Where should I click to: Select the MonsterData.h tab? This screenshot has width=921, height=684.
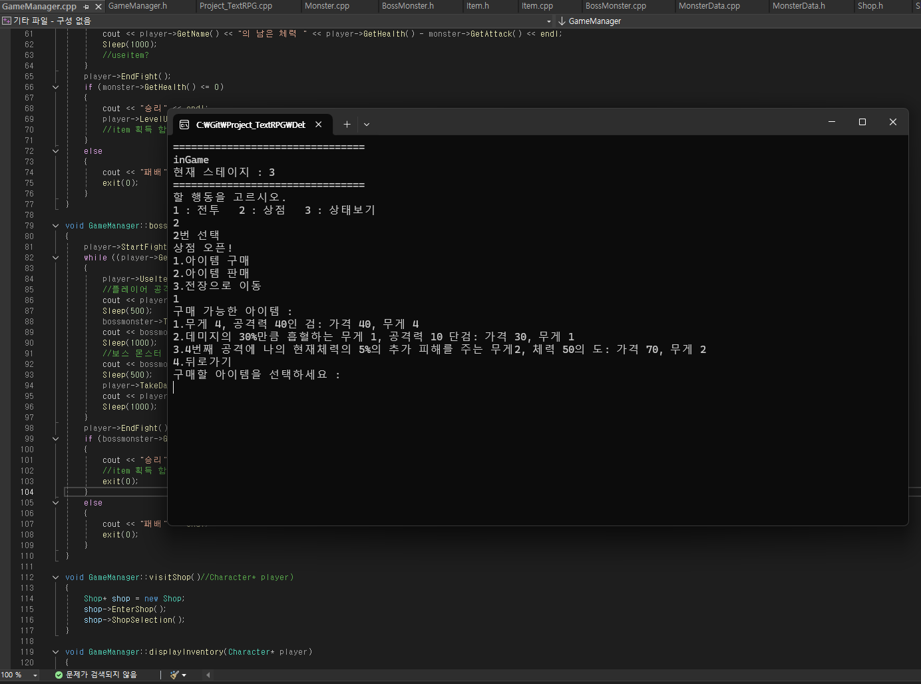tap(799, 6)
